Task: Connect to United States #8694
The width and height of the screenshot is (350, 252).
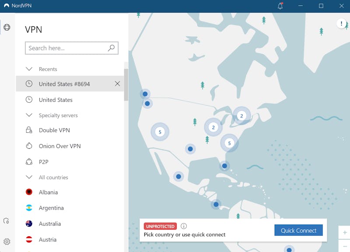Action: pyautogui.click(x=70, y=84)
